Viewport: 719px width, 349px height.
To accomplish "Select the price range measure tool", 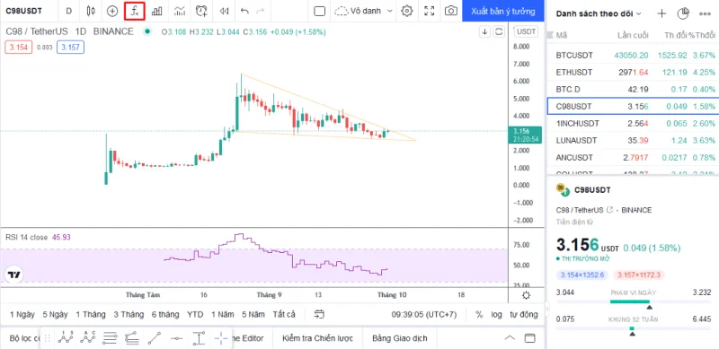I will [199, 338].
